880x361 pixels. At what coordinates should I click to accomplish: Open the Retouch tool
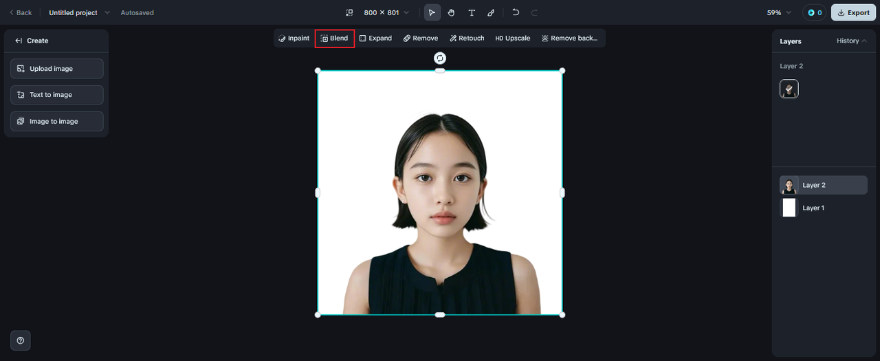tap(467, 39)
